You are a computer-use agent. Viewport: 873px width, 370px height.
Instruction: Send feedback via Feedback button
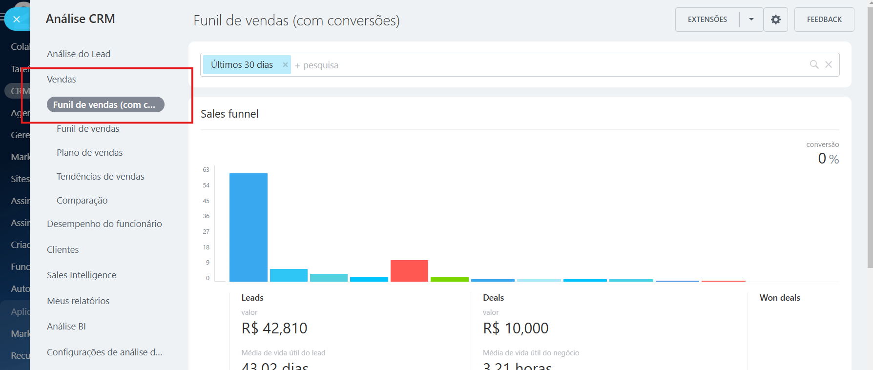click(824, 20)
